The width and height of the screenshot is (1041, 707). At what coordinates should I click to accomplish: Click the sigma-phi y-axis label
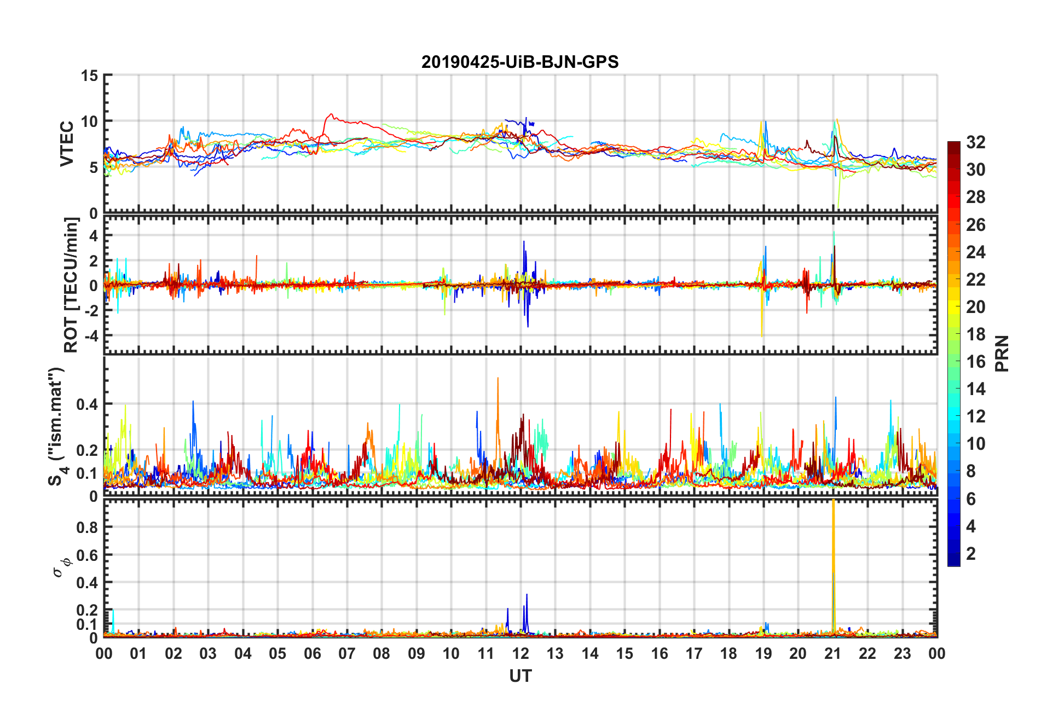point(61,567)
